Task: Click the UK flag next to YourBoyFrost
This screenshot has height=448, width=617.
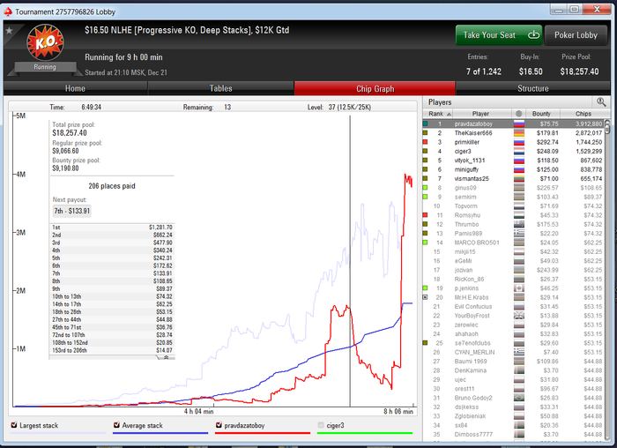Action: pos(519,316)
